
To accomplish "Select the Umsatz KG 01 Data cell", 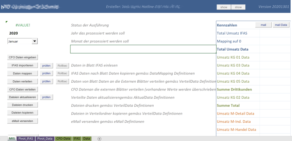I will click(238, 57).
